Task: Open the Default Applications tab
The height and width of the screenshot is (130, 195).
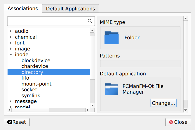Action: (x=70, y=9)
